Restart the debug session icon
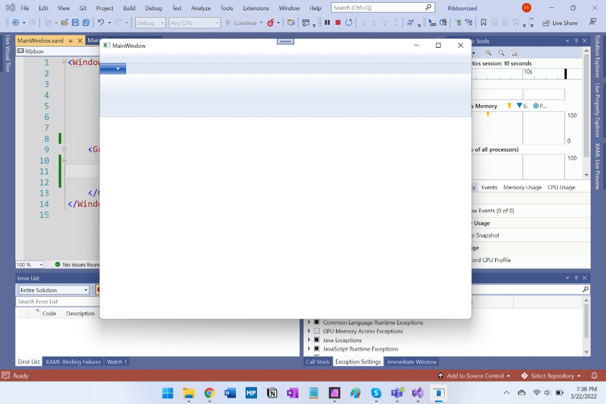 348,23
